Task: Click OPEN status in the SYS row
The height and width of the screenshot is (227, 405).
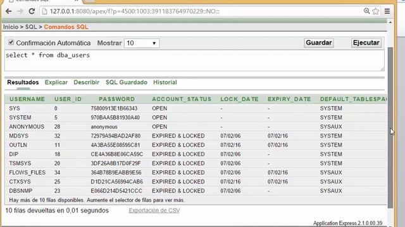Action: pos(159,108)
